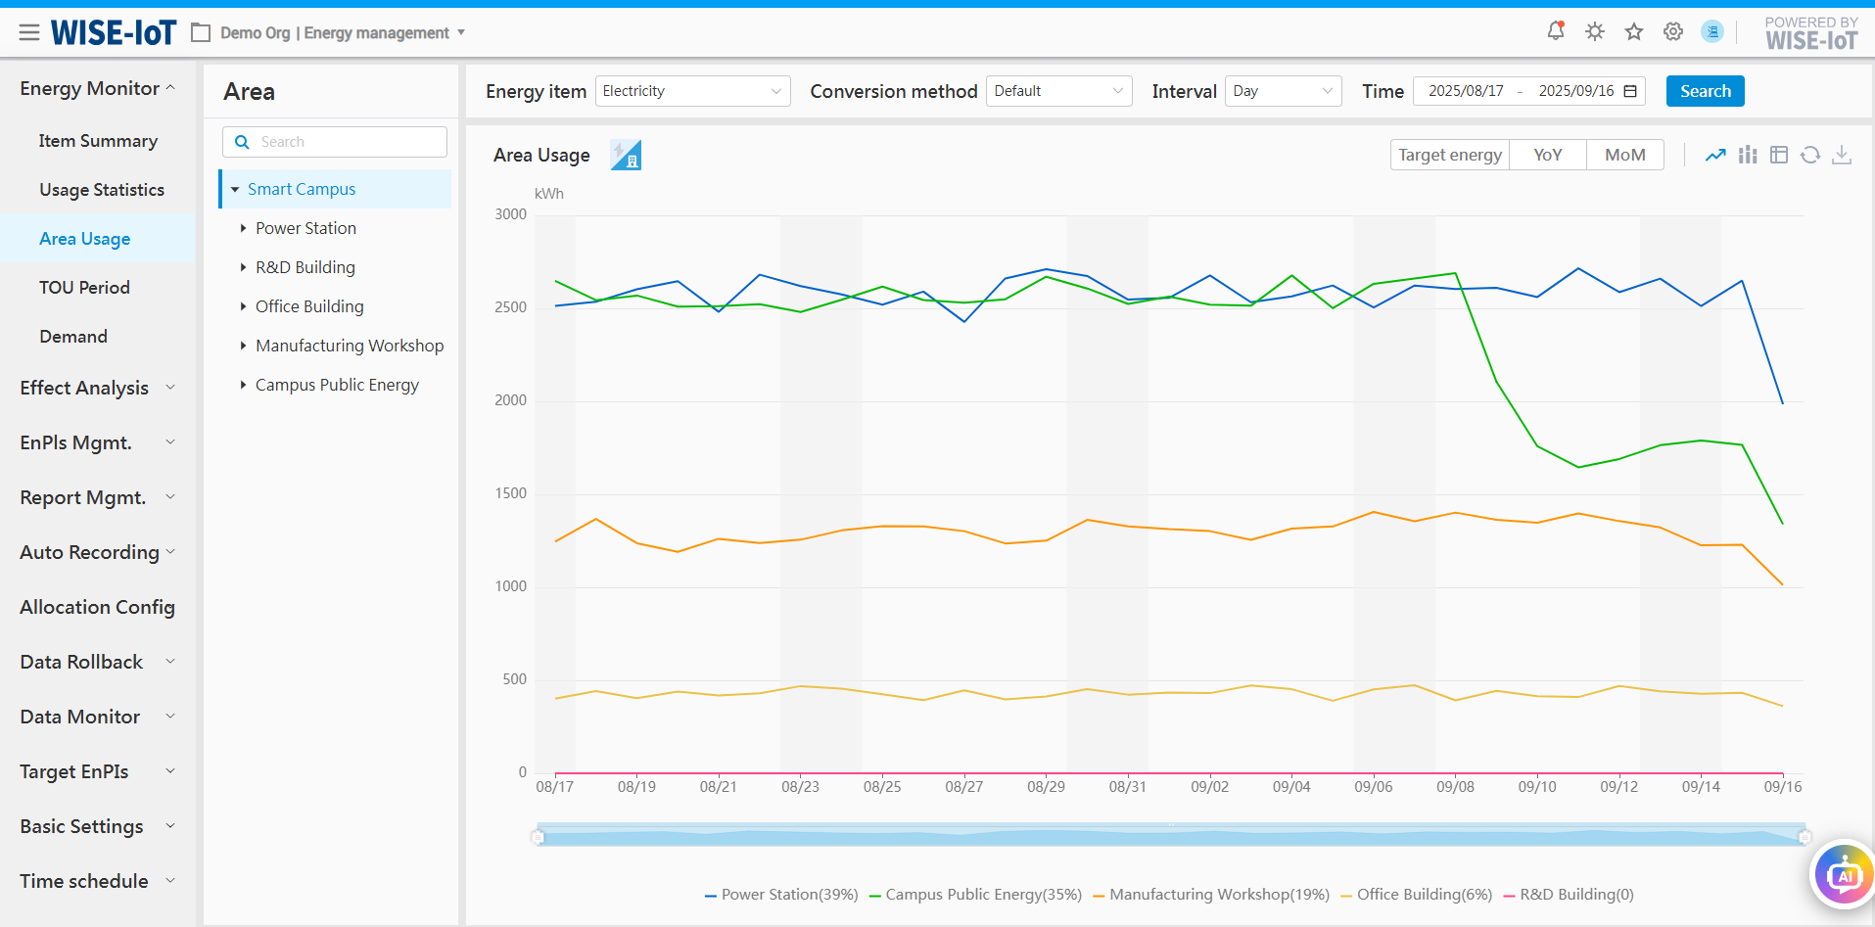This screenshot has width=1875, height=927.
Task: Open the notifications bell
Action: pos(1555,31)
